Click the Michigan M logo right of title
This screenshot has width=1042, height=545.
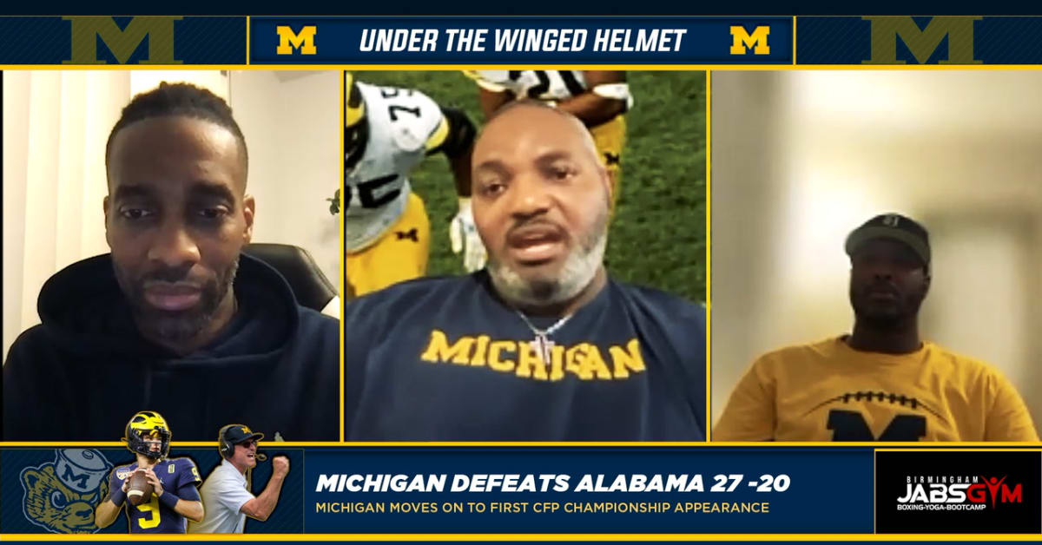749,40
